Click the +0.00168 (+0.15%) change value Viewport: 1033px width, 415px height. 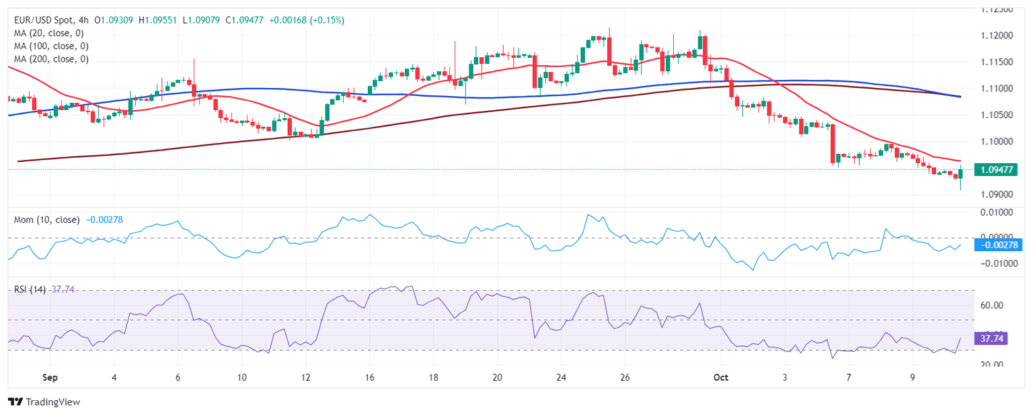pyautogui.click(x=307, y=21)
